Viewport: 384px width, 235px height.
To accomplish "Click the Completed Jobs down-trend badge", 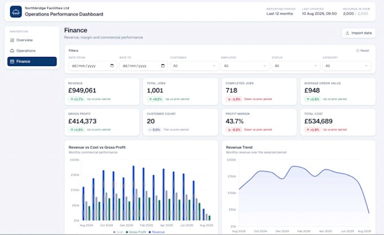I will point(234,99).
